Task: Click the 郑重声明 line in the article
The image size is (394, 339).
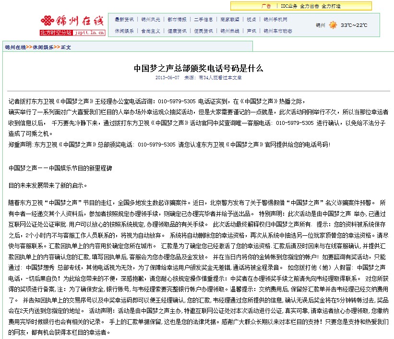Action: pyautogui.click(x=169, y=145)
